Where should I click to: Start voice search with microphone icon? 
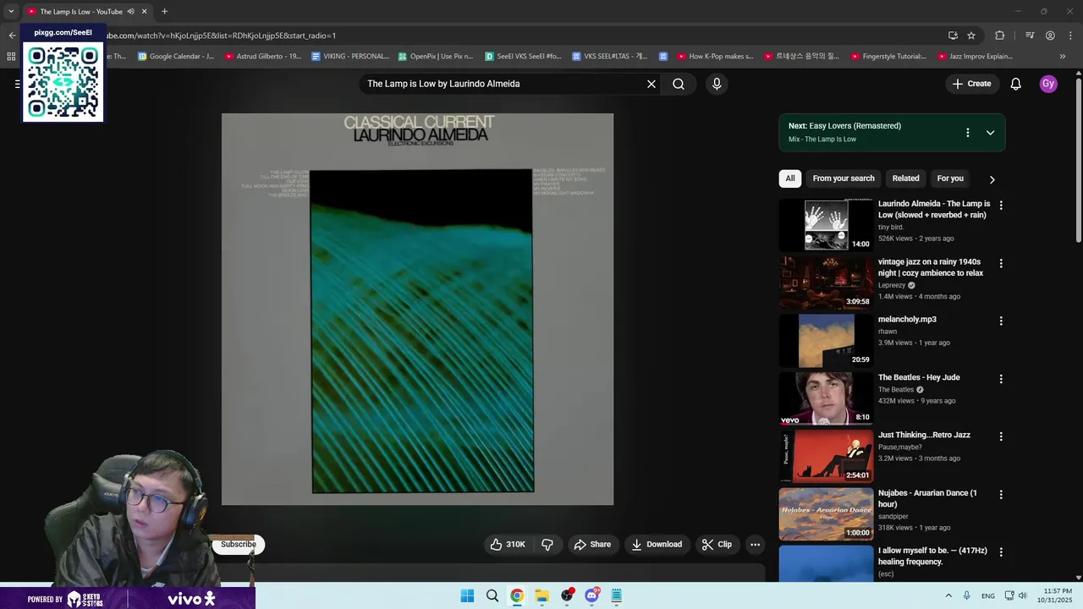[x=717, y=84]
